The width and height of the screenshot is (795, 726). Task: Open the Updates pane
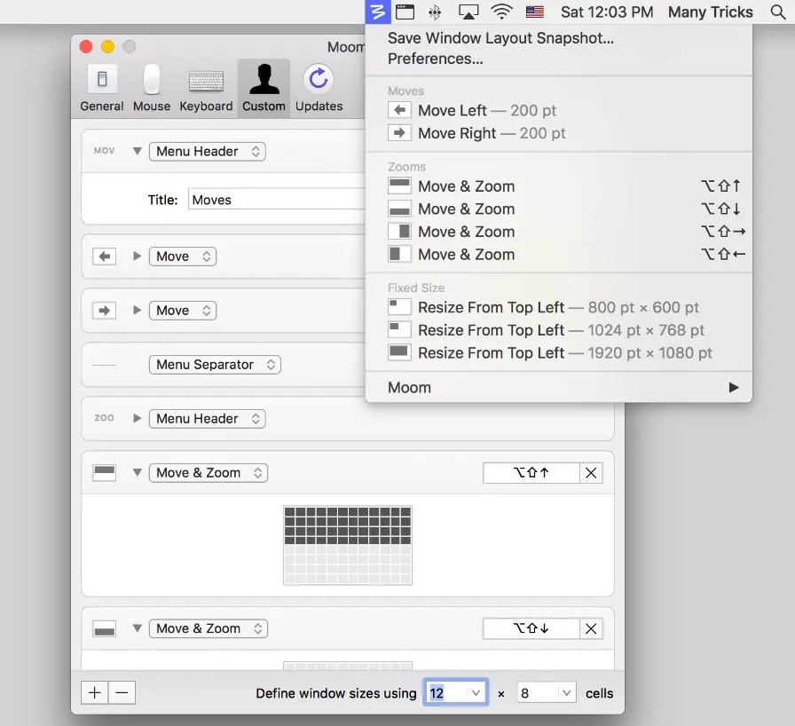point(318,87)
